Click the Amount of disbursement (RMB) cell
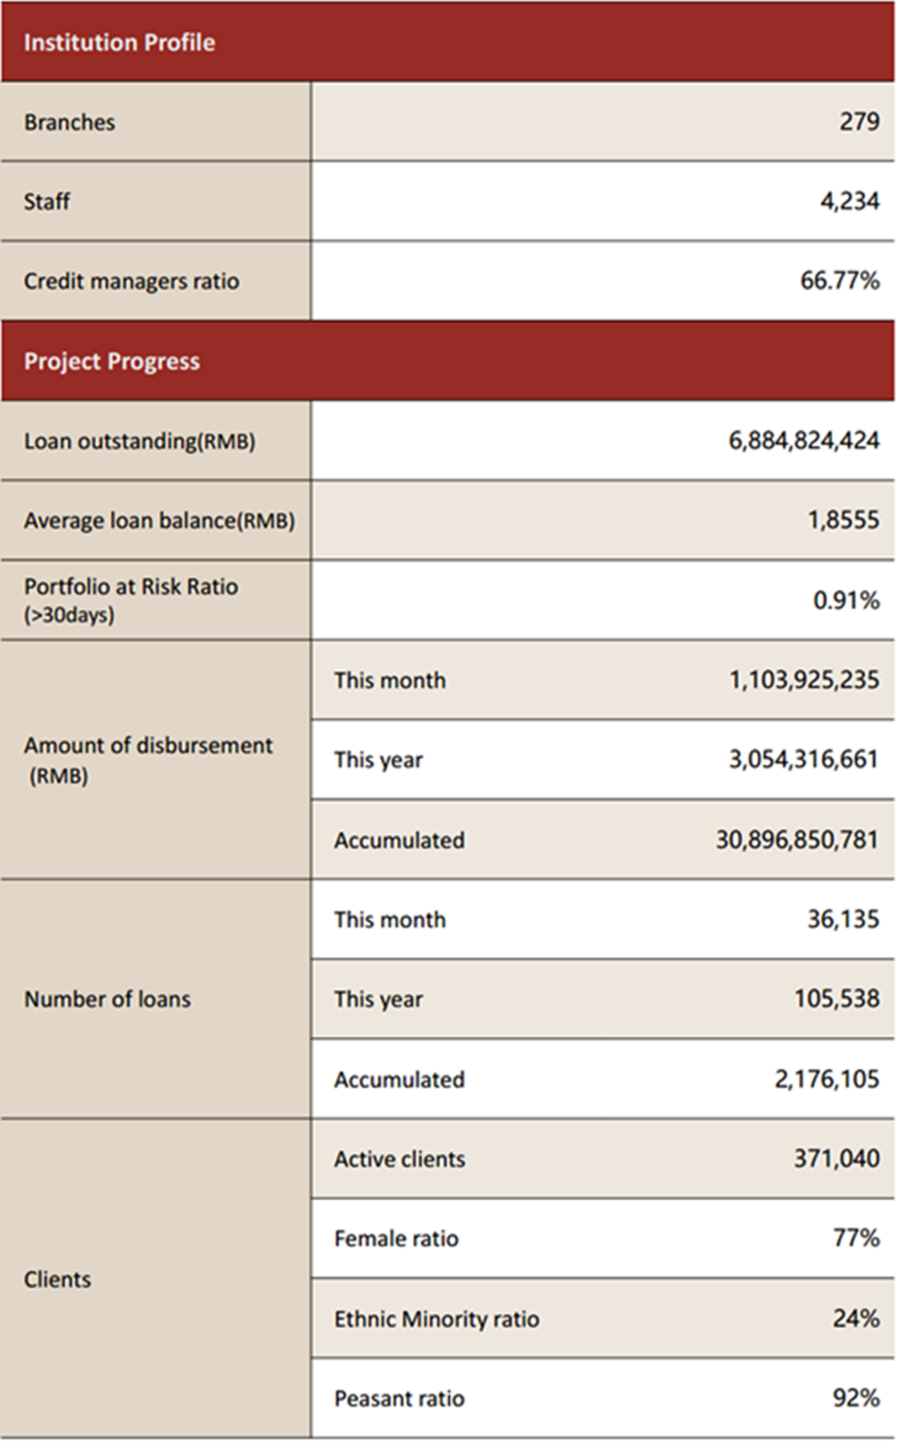 148,759
